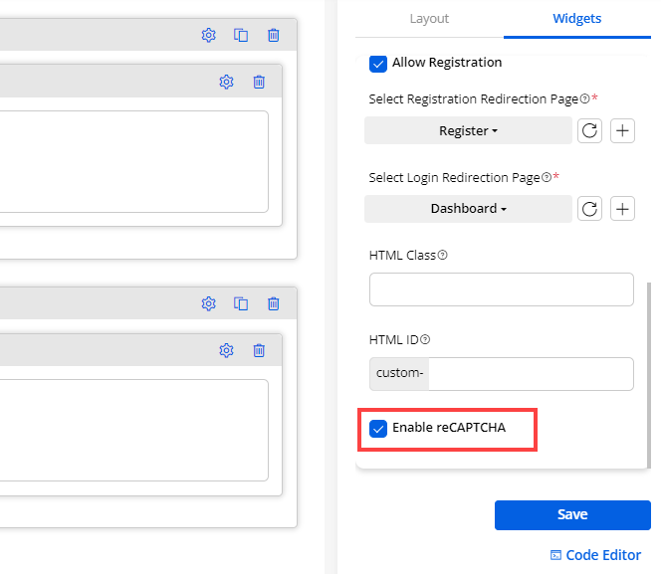Refresh the Registration Redirection Page list

(x=589, y=130)
